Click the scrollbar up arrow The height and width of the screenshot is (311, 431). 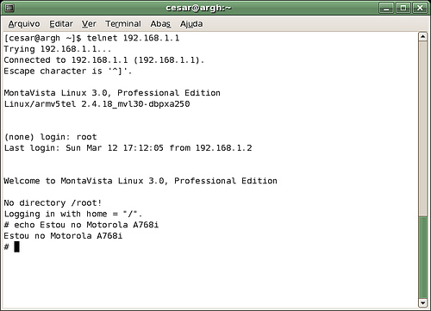(x=422, y=36)
